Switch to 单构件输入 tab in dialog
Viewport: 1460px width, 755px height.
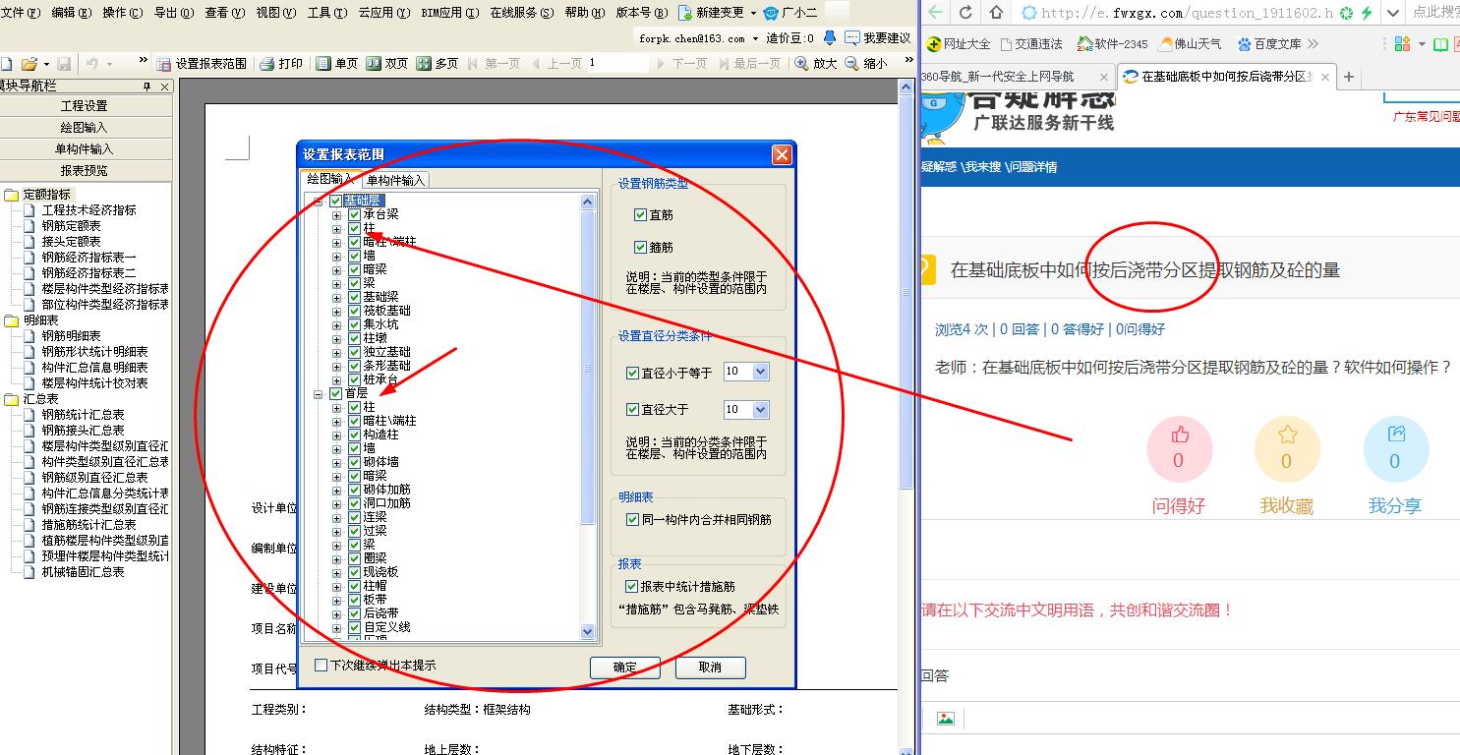(395, 180)
